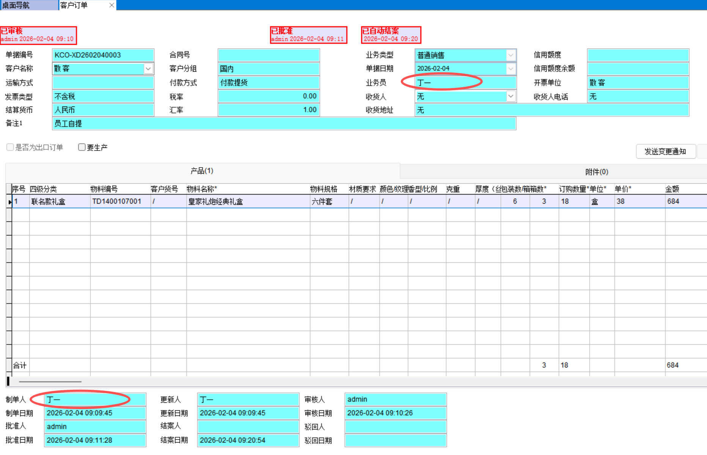This screenshot has width=707, height=455.
Task: Check the 是否为出口订单 checkbox
Action: 10,147
